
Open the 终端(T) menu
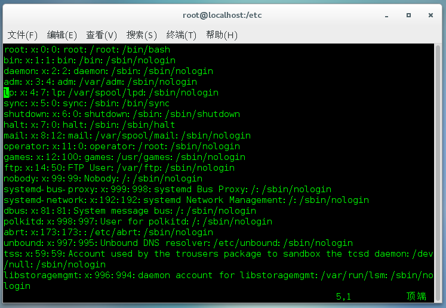coord(181,35)
